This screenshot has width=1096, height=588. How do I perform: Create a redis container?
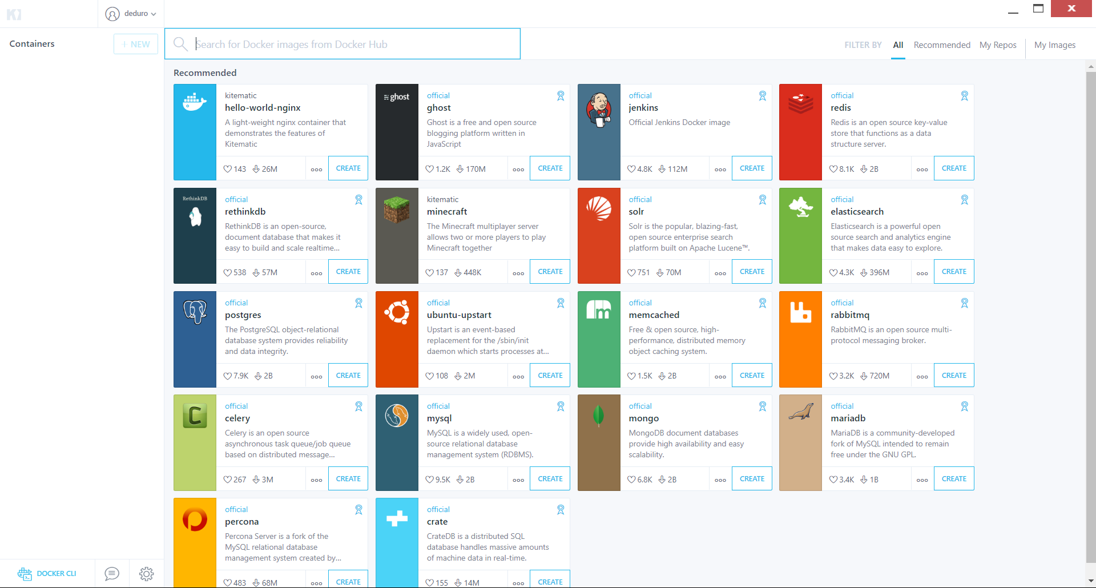tap(954, 168)
